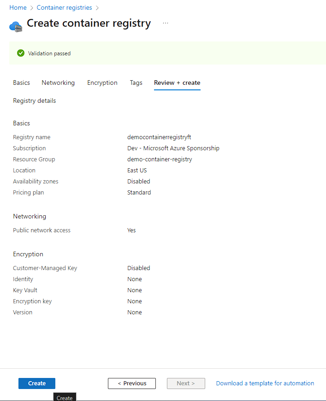Click the Validation passed banner text
The width and height of the screenshot is (326, 401).
pyautogui.click(x=49, y=53)
